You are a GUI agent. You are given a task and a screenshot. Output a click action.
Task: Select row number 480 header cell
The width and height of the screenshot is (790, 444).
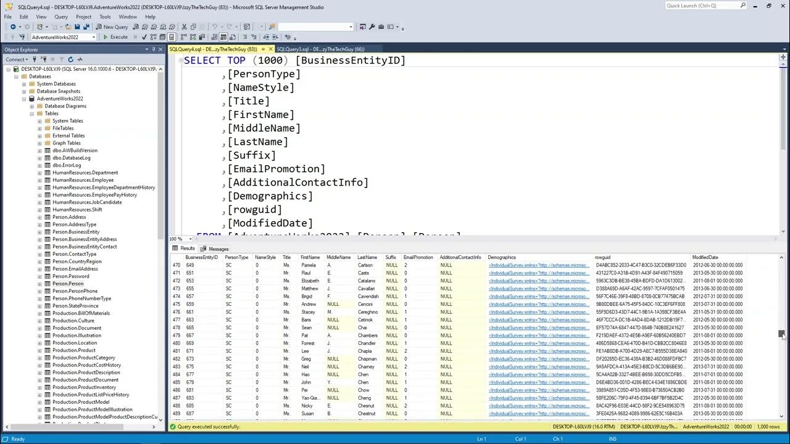tap(177, 343)
